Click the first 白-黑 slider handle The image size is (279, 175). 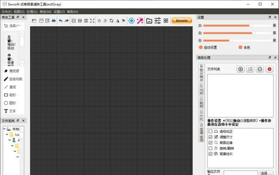[x=251, y=26]
